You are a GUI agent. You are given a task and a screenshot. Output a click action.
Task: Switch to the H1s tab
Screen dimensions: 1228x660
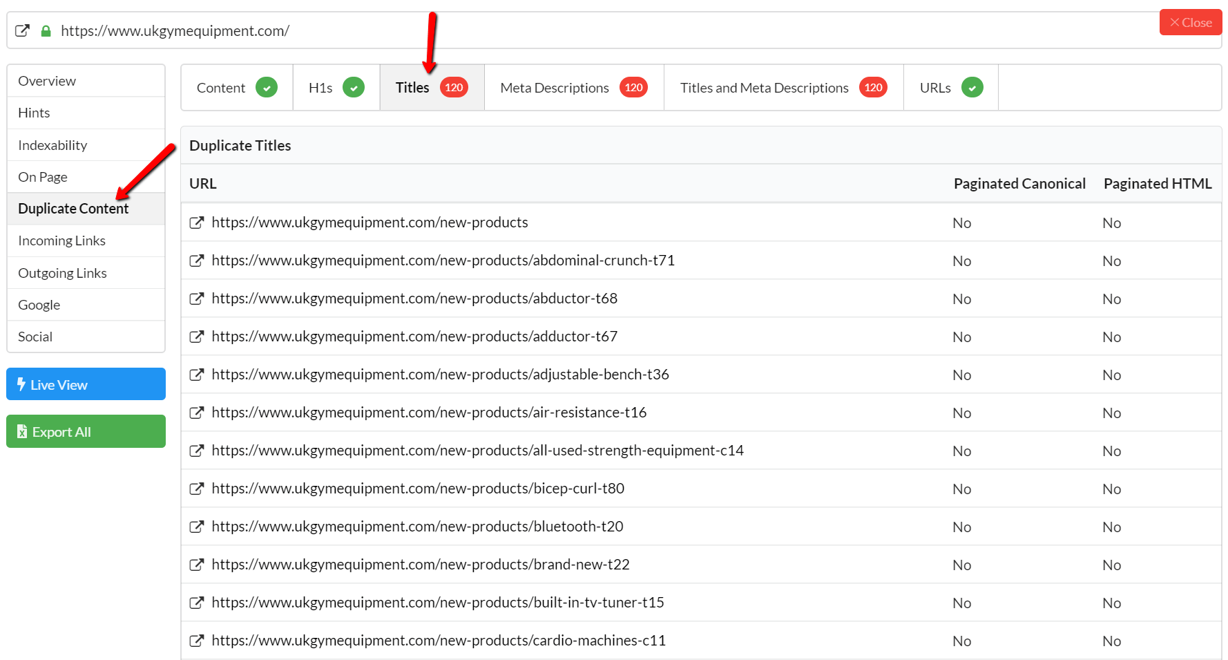pyautogui.click(x=336, y=88)
